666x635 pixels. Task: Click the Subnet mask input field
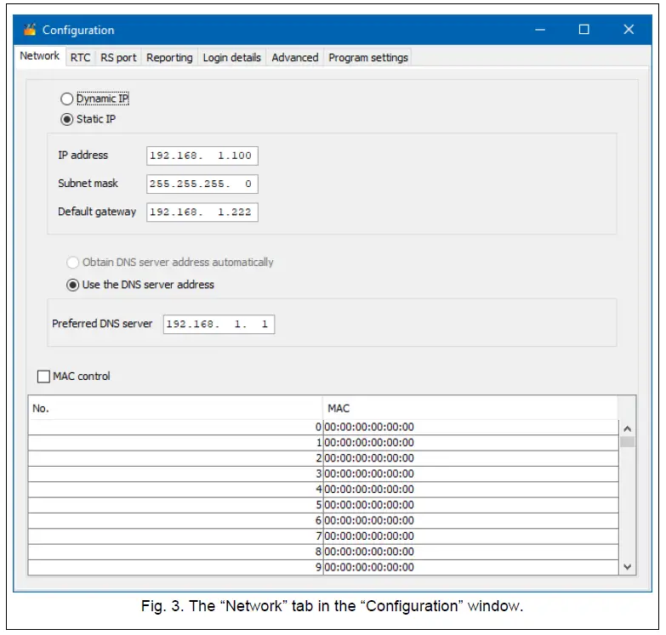tap(202, 184)
